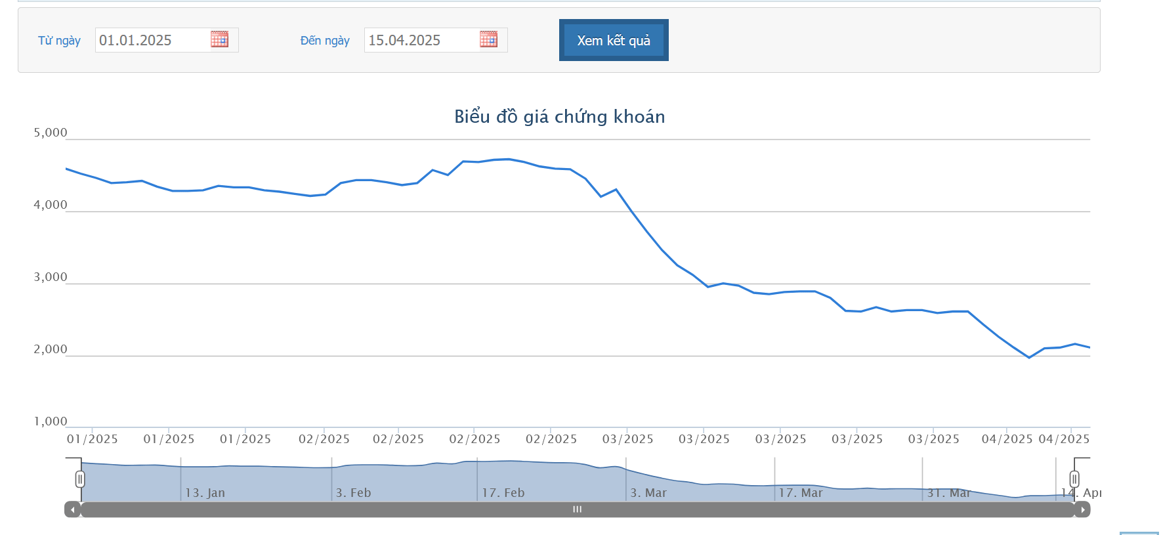Click the 3. Feb navigator marker
This screenshot has height=535, width=1161.
coord(353,493)
